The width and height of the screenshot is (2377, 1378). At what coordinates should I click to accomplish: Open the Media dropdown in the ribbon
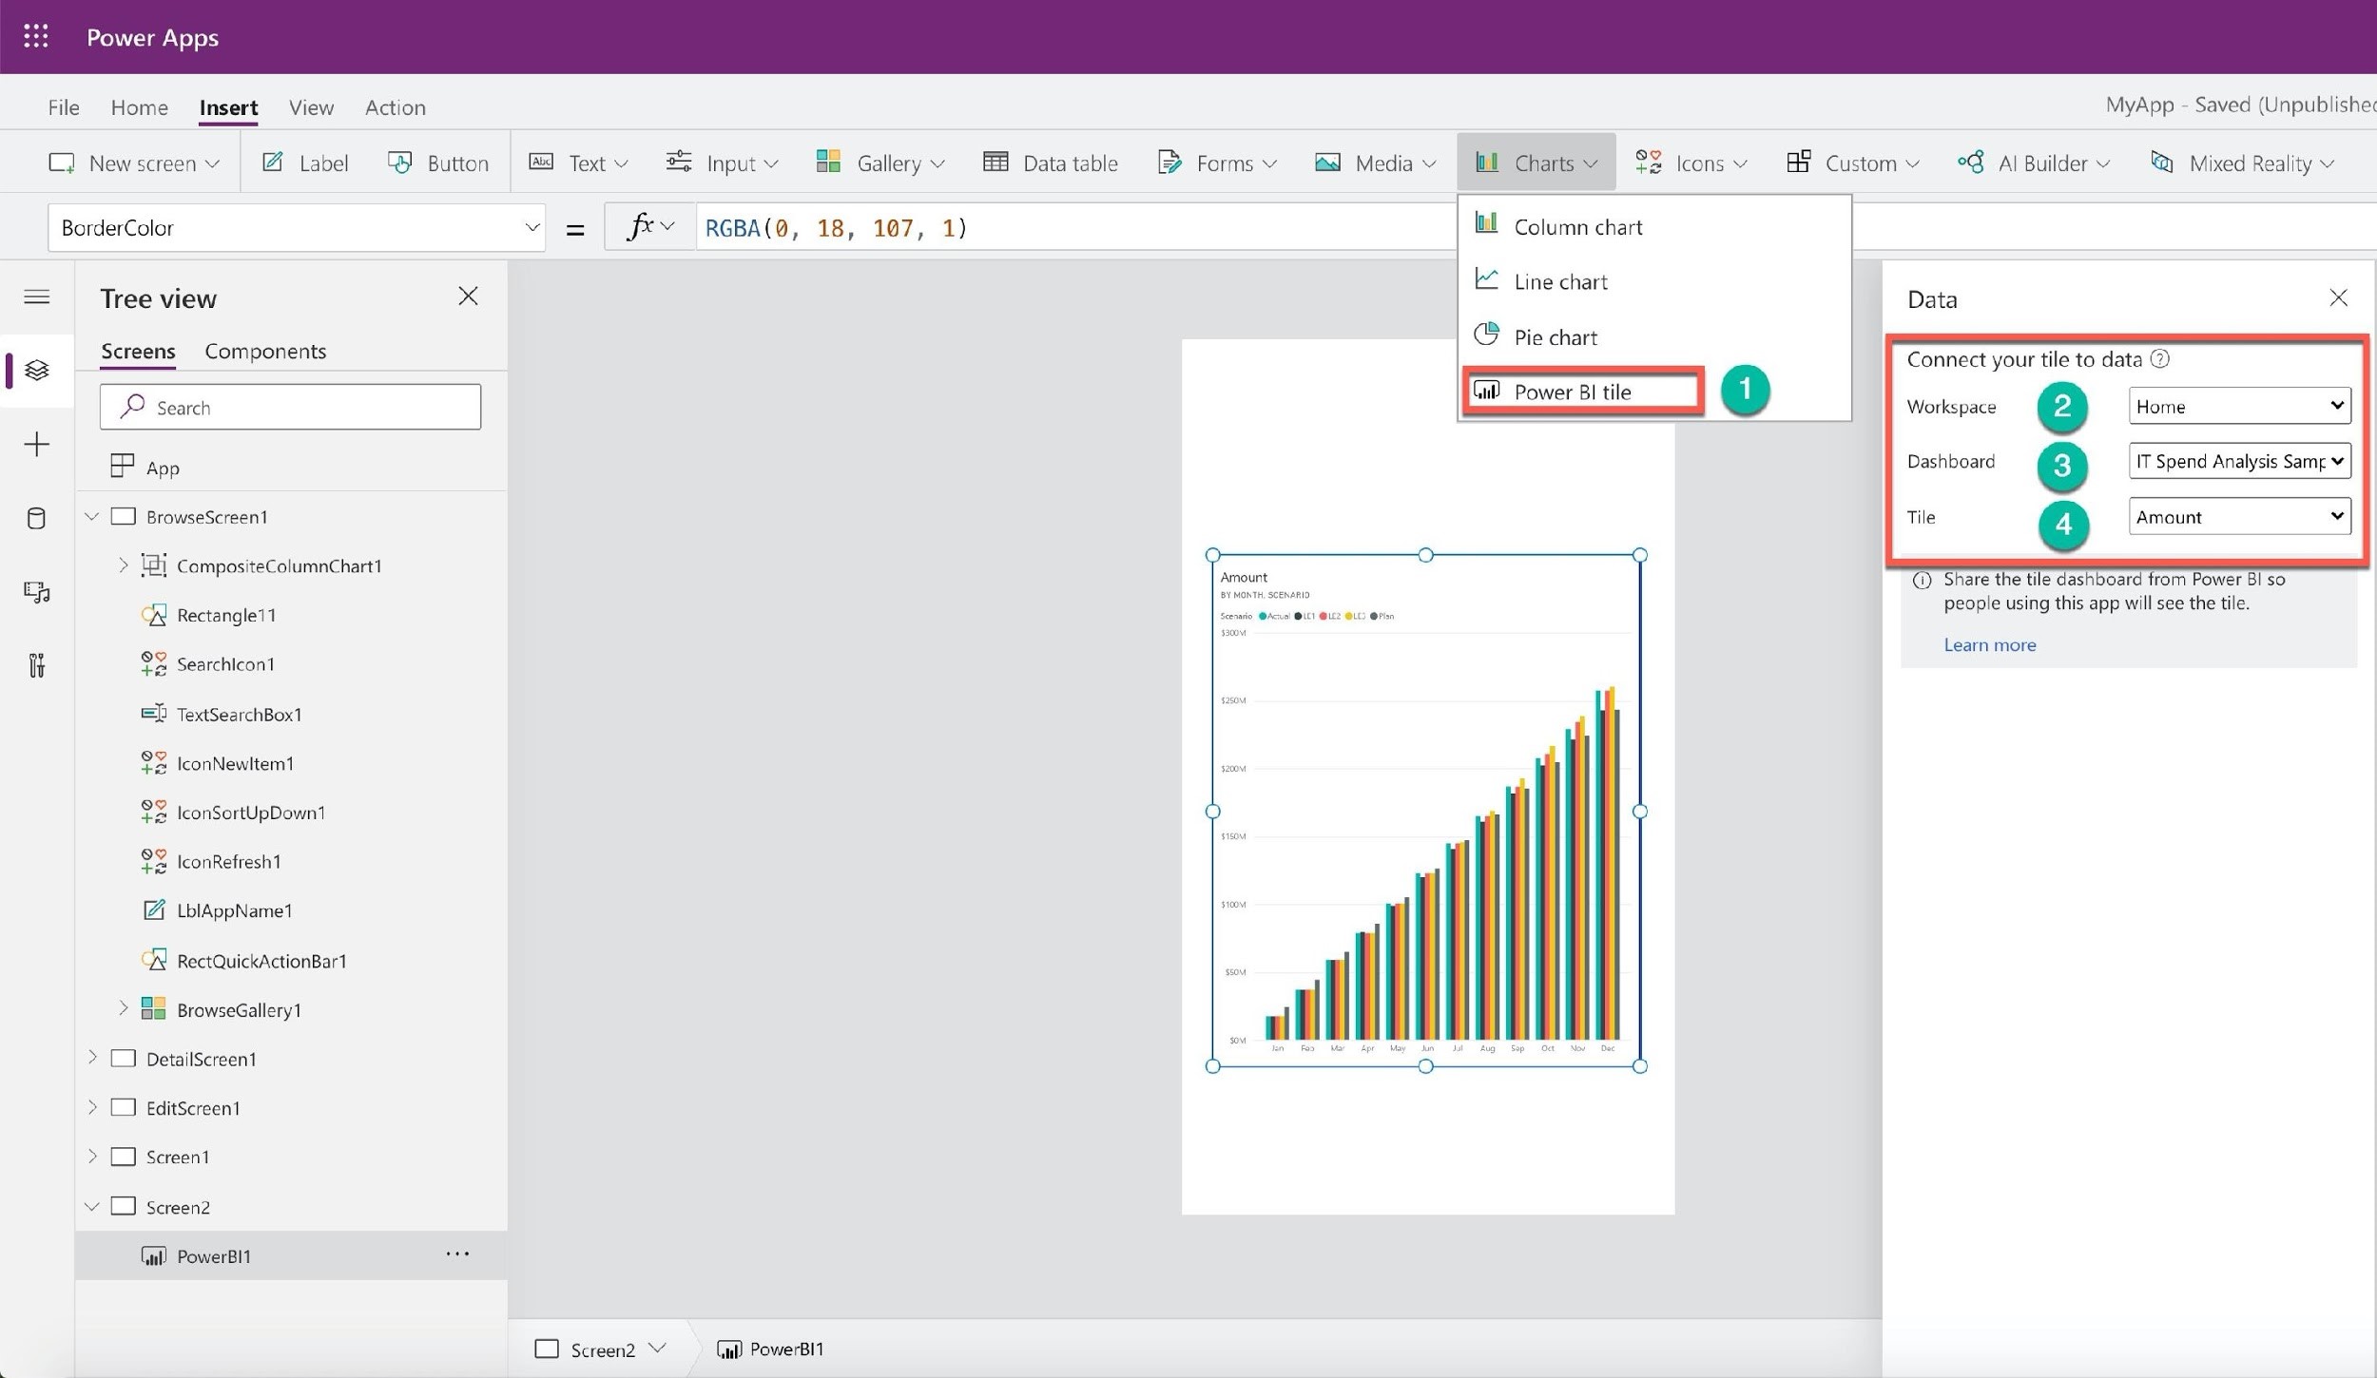click(x=1375, y=163)
